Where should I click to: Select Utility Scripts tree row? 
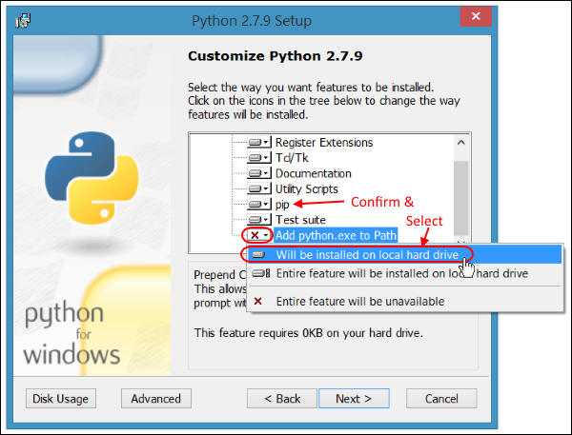click(306, 188)
